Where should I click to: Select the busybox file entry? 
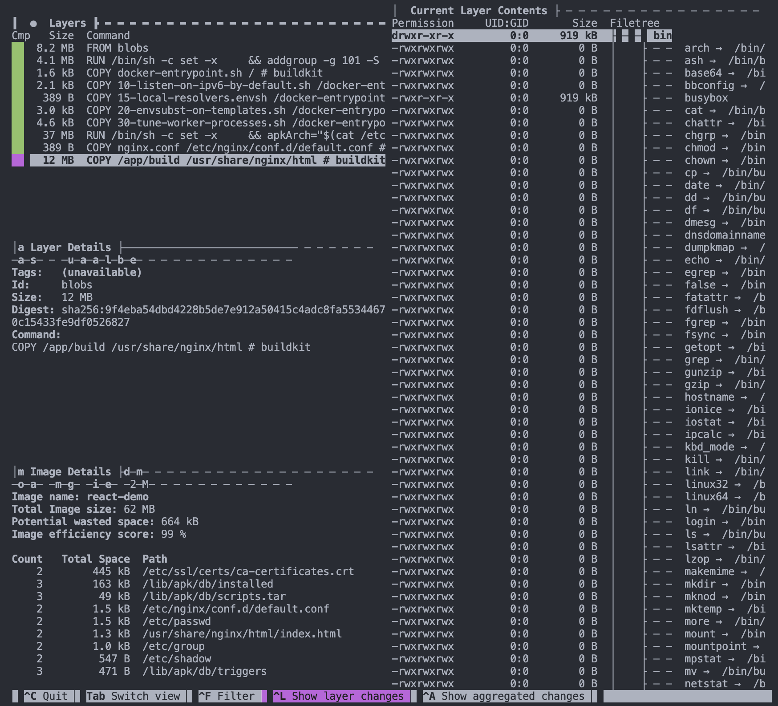point(706,98)
